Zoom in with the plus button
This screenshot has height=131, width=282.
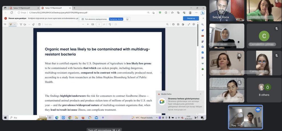pyautogui.click(x=88, y=24)
